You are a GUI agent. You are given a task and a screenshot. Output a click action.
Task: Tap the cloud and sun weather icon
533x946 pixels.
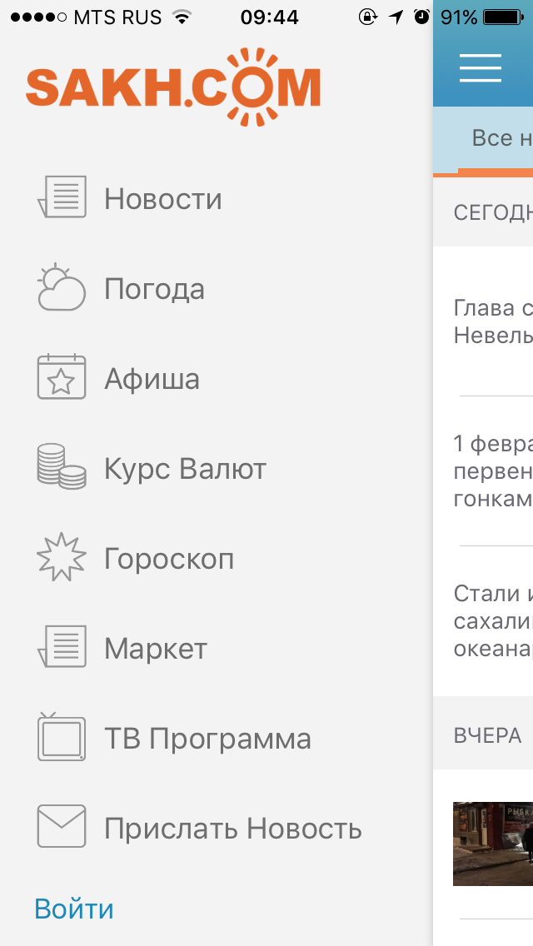point(62,286)
